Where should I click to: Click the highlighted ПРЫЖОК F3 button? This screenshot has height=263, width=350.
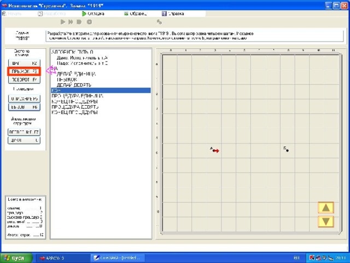(x=24, y=71)
